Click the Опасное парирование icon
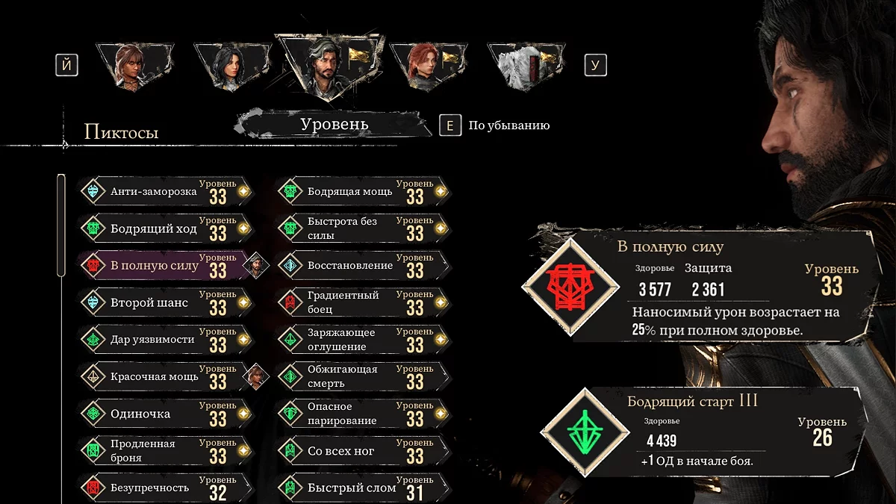This screenshot has width=896, height=504. click(x=290, y=414)
